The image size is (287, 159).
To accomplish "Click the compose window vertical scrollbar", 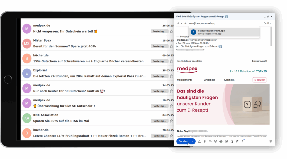I will [x=271, y=36].
